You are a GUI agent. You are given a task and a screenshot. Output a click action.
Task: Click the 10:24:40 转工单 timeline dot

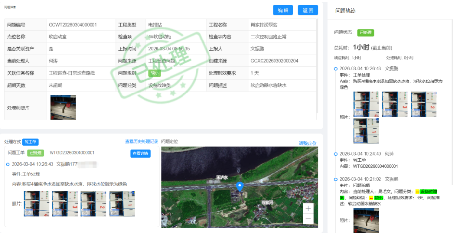[x=336, y=154]
